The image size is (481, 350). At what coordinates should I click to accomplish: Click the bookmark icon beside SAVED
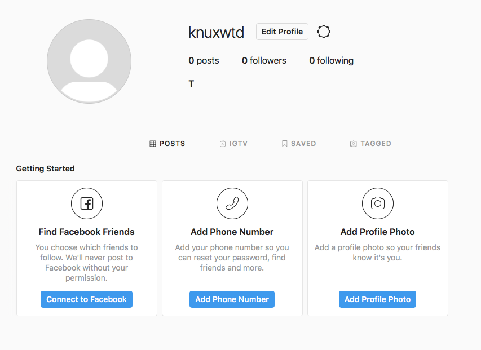point(284,144)
